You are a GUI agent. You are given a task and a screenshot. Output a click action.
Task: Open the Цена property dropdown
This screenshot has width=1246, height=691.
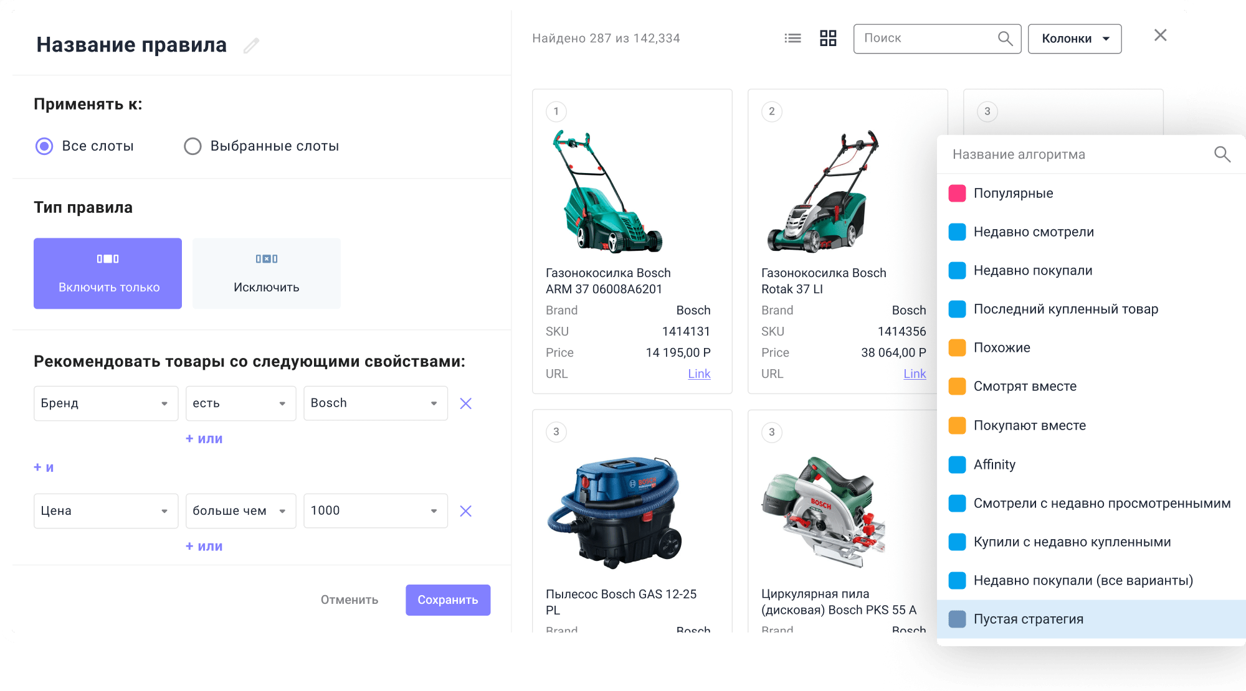click(106, 511)
